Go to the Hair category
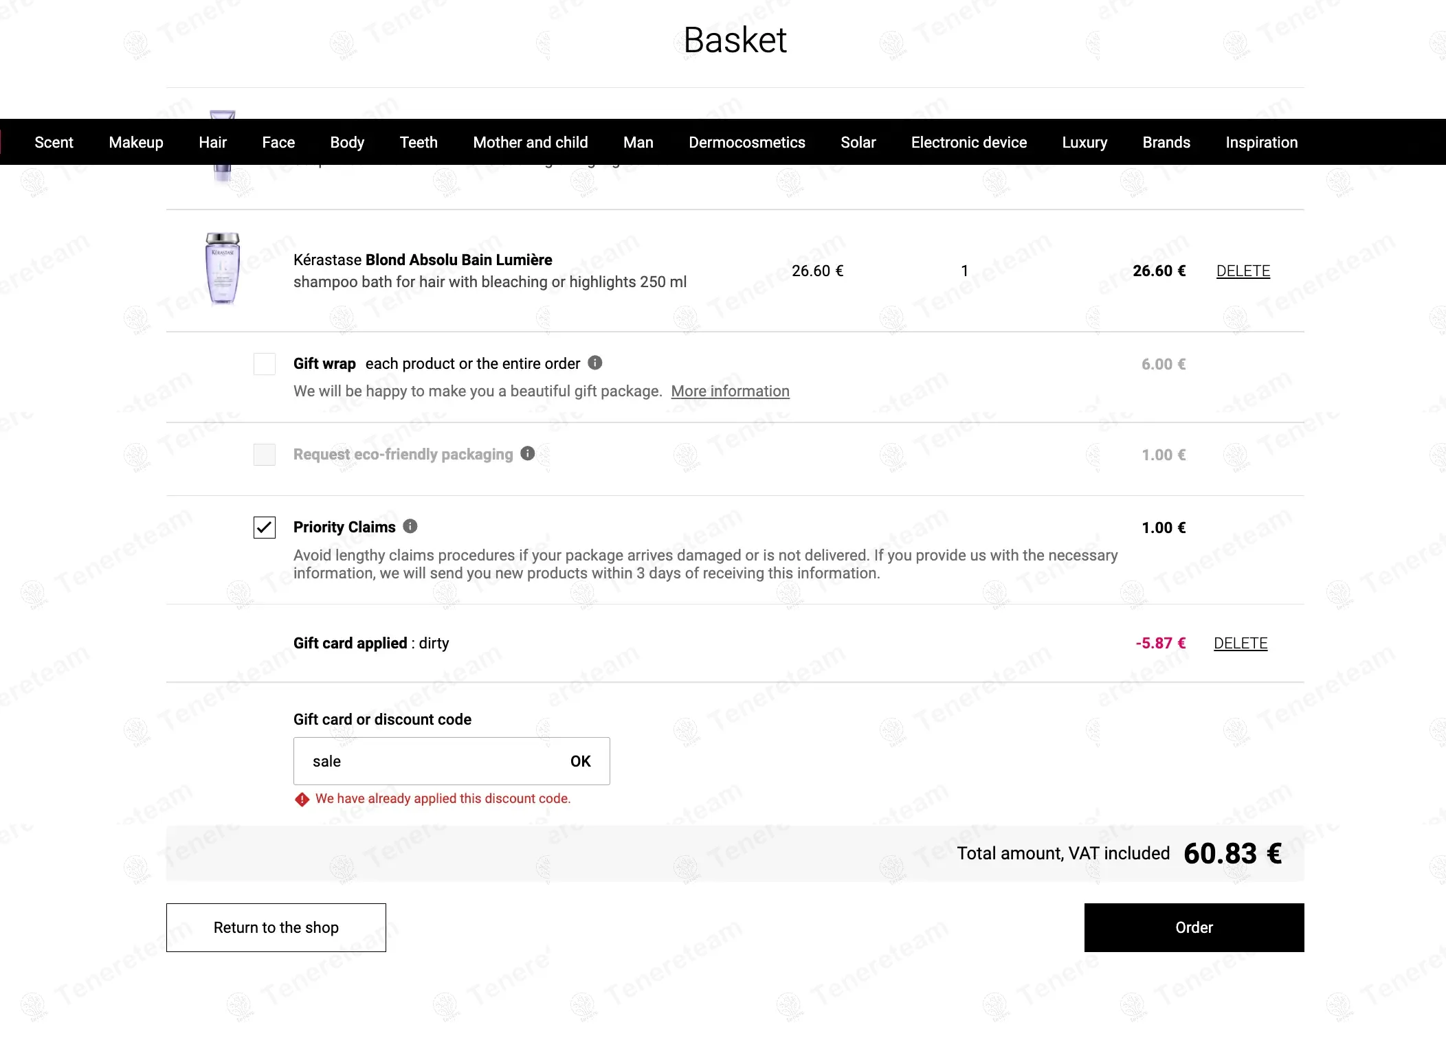Viewport: 1446px width, 1040px height. (x=212, y=142)
